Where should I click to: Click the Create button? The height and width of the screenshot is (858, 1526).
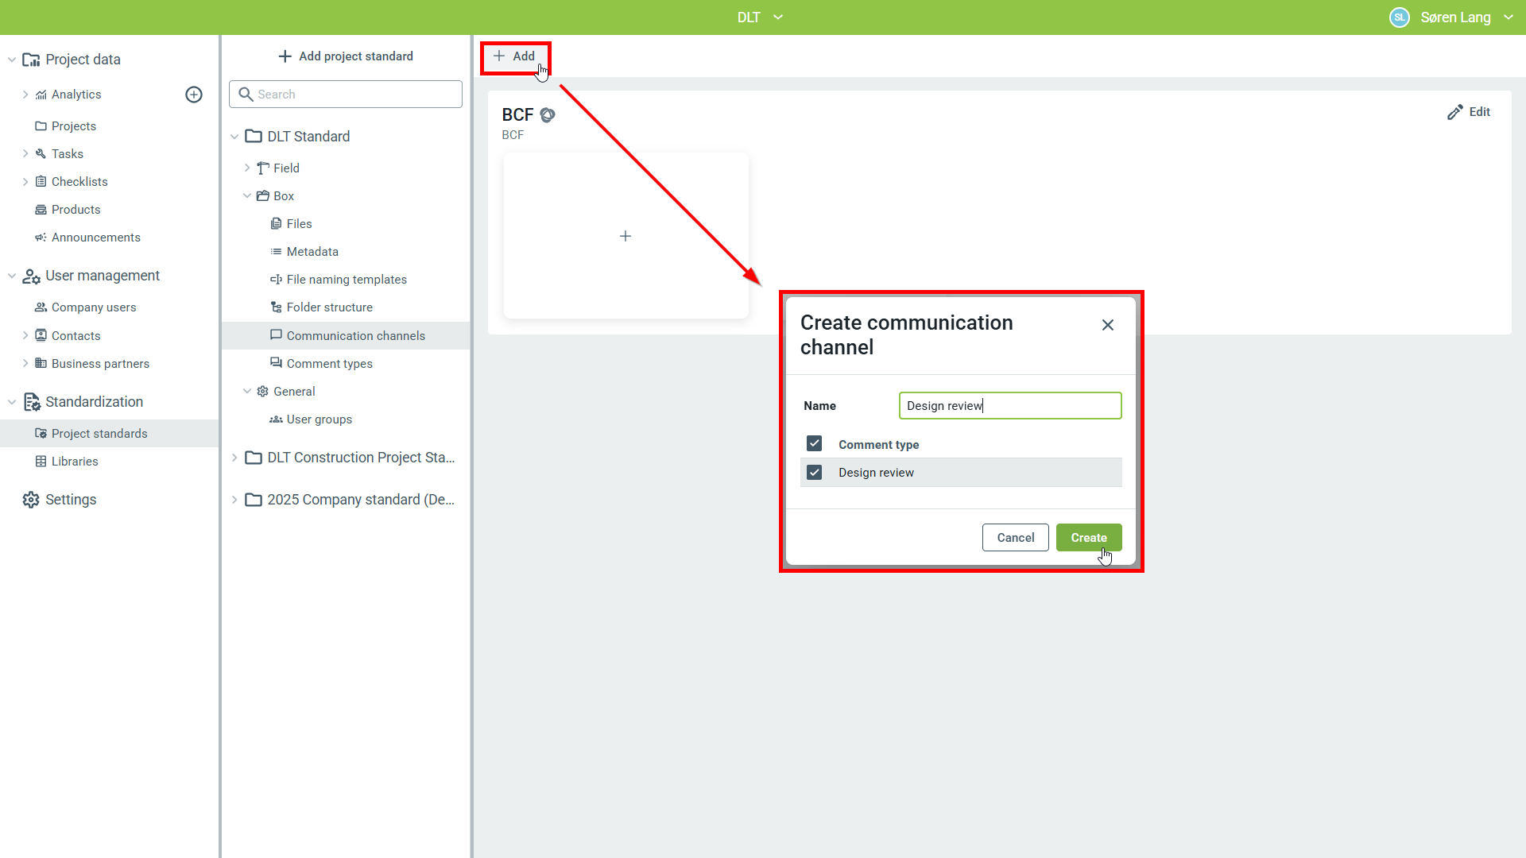[x=1088, y=538]
